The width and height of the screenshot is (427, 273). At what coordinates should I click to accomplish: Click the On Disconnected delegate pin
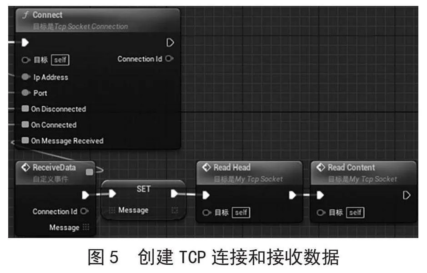[25, 109]
